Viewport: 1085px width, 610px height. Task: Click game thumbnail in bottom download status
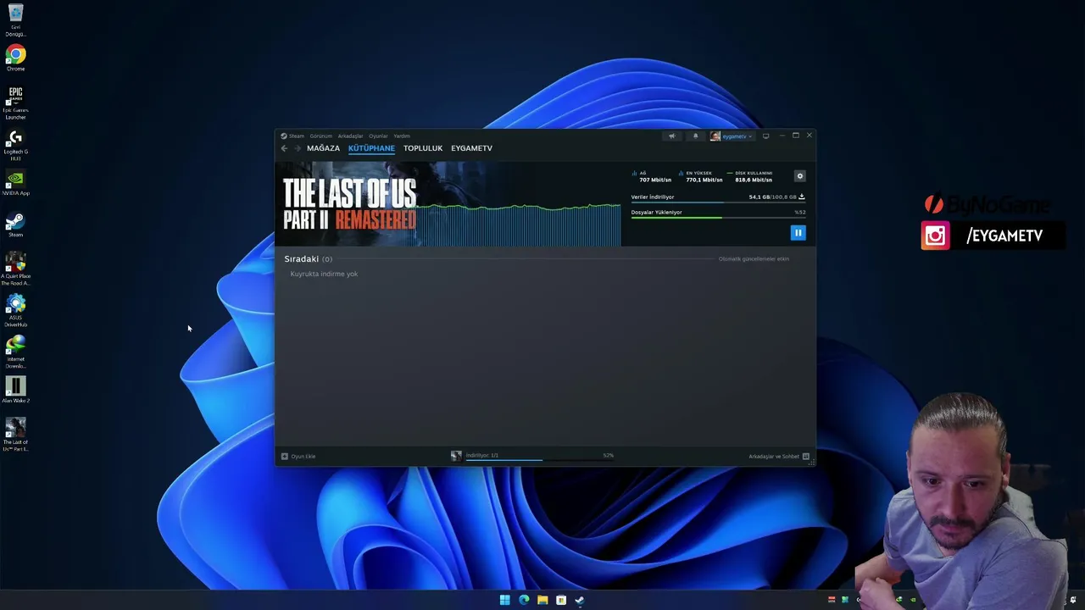pos(456,456)
